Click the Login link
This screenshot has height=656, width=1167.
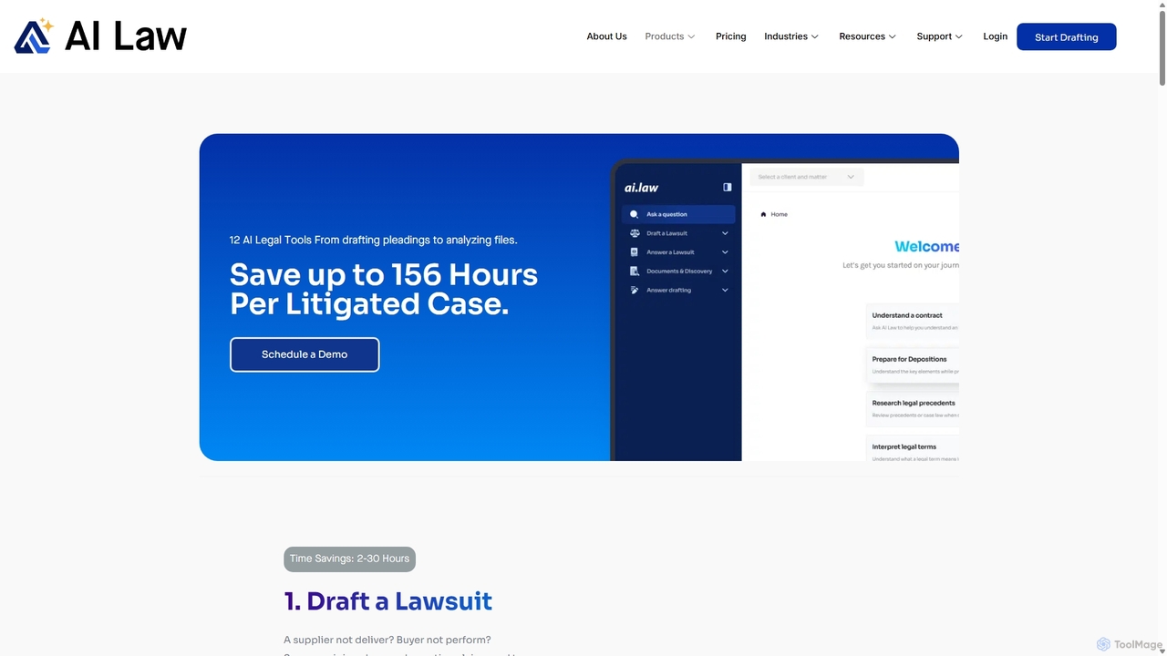click(996, 36)
